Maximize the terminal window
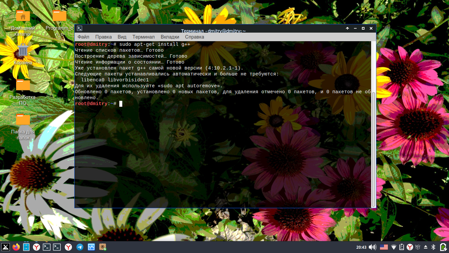Image resolution: width=449 pixels, height=253 pixels. coord(363,28)
